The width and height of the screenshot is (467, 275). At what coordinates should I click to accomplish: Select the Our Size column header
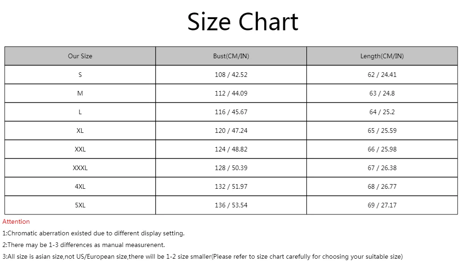(80, 56)
